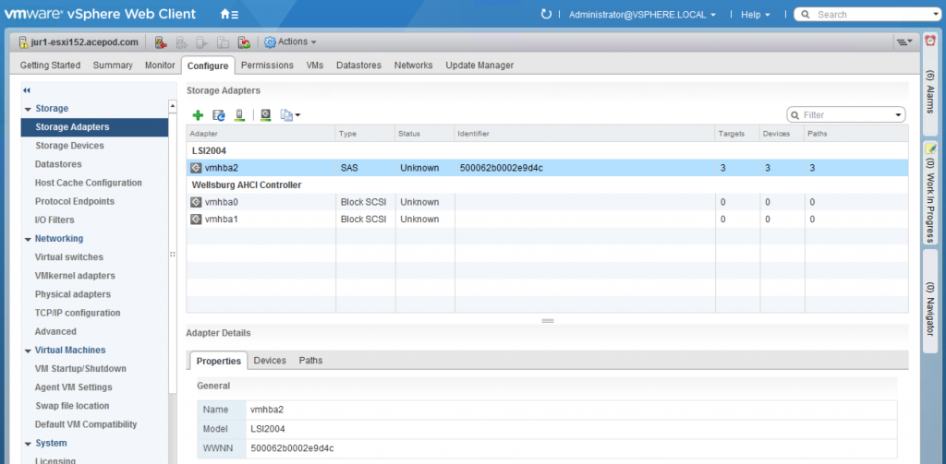The height and width of the screenshot is (464, 946).
Task: Open the Search box dropdown arrow
Action: pyautogui.click(x=935, y=15)
